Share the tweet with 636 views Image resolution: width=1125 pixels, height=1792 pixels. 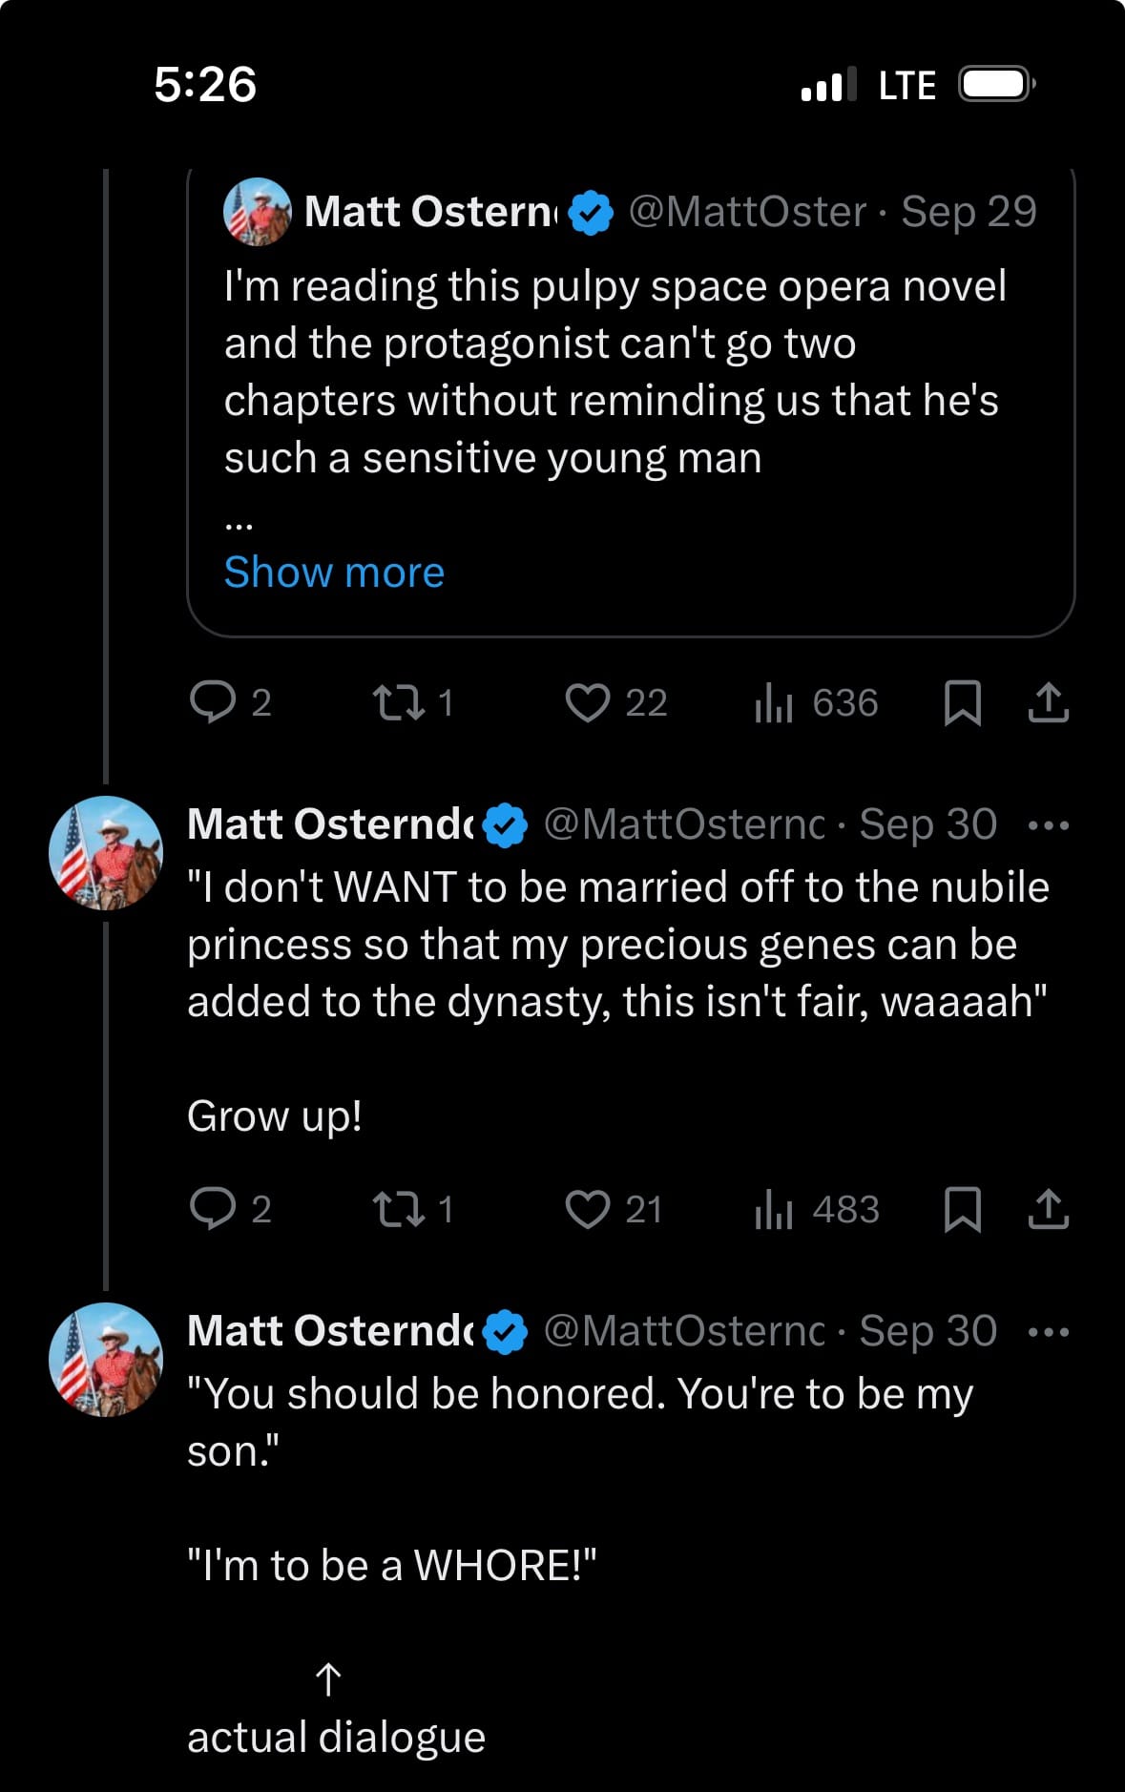point(1048,702)
